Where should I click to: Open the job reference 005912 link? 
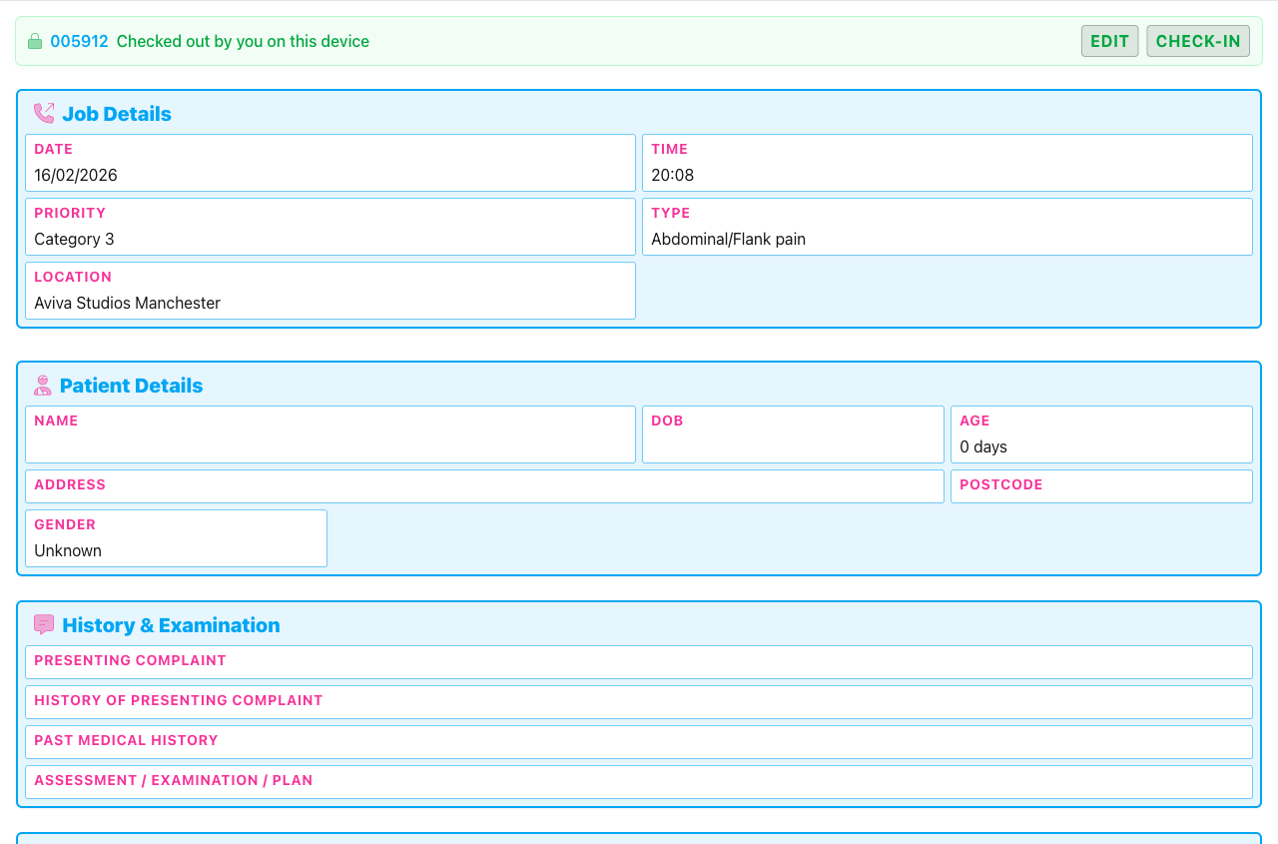pos(80,41)
